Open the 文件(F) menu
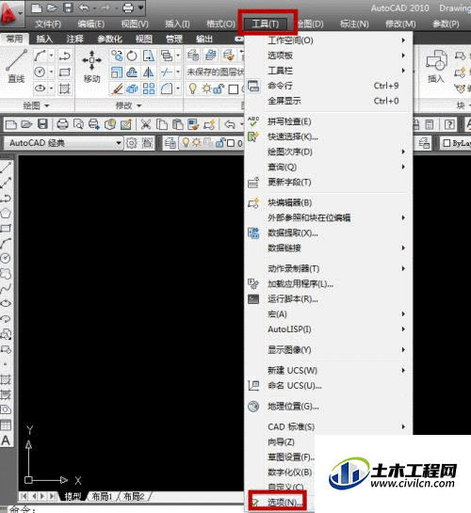The width and height of the screenshot is (471, 513). 48,24
